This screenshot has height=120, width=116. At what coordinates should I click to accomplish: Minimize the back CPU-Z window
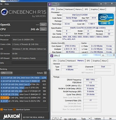click(101, 4)
